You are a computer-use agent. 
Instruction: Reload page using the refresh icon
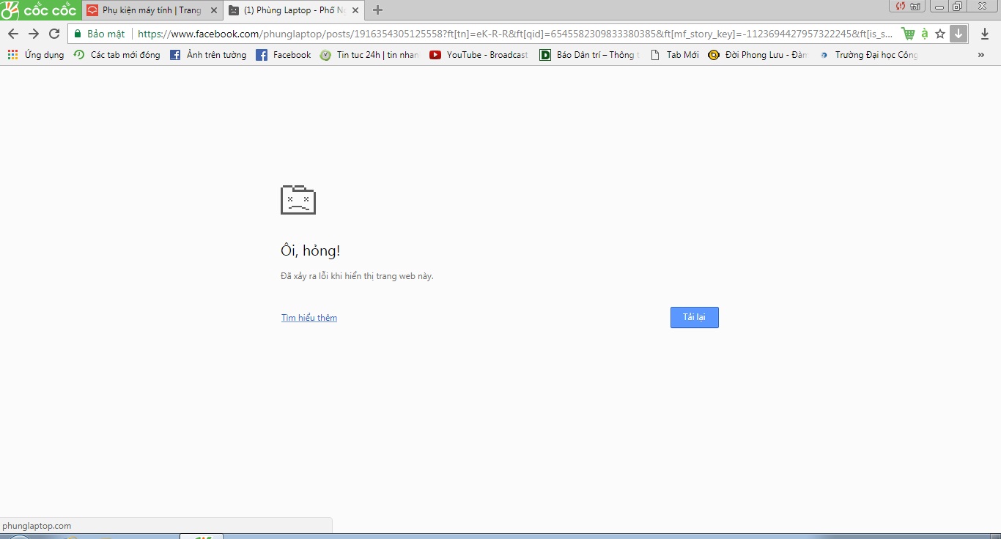point(54,34)
